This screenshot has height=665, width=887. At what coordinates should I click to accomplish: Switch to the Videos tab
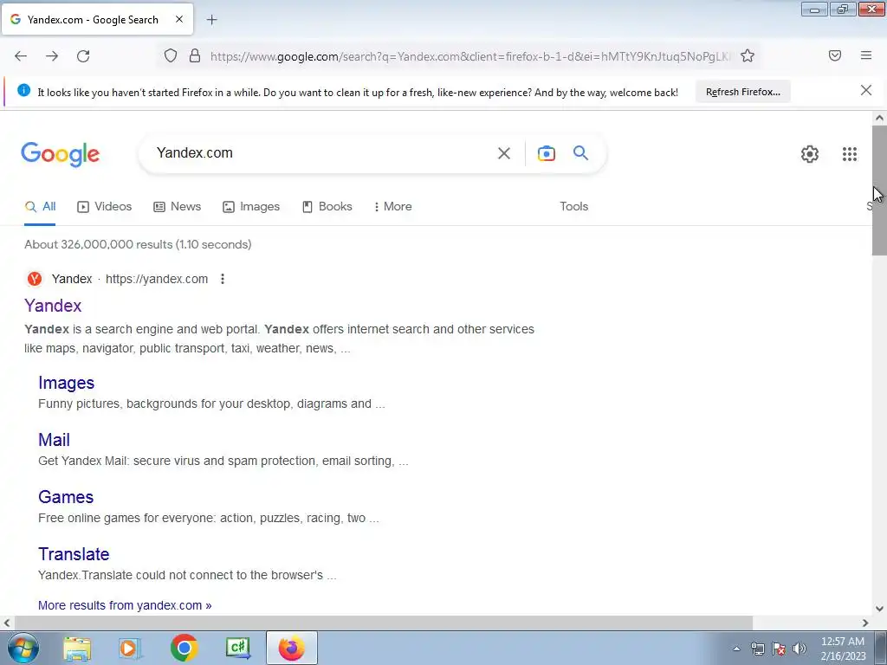104,206
